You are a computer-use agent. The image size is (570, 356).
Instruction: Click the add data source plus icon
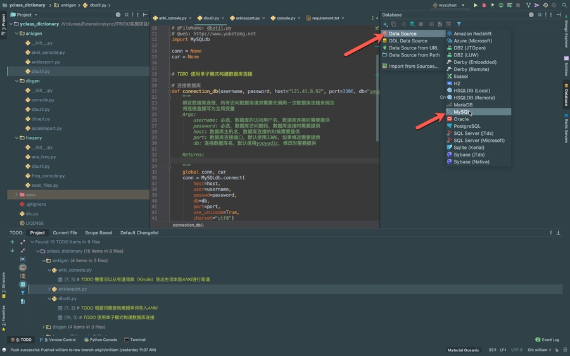385,24
